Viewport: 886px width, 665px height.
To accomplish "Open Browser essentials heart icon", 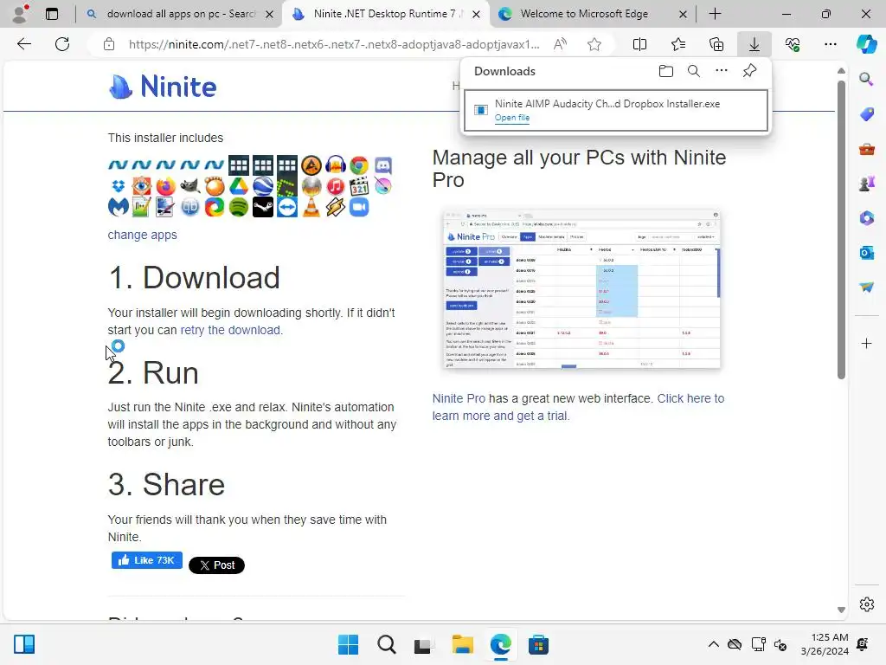I will (x=793, y=44).
